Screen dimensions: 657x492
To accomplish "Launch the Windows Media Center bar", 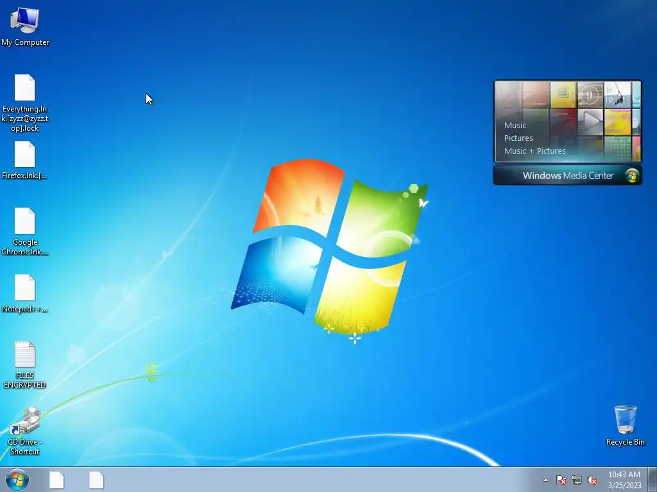I will click(x=568, y=176).
